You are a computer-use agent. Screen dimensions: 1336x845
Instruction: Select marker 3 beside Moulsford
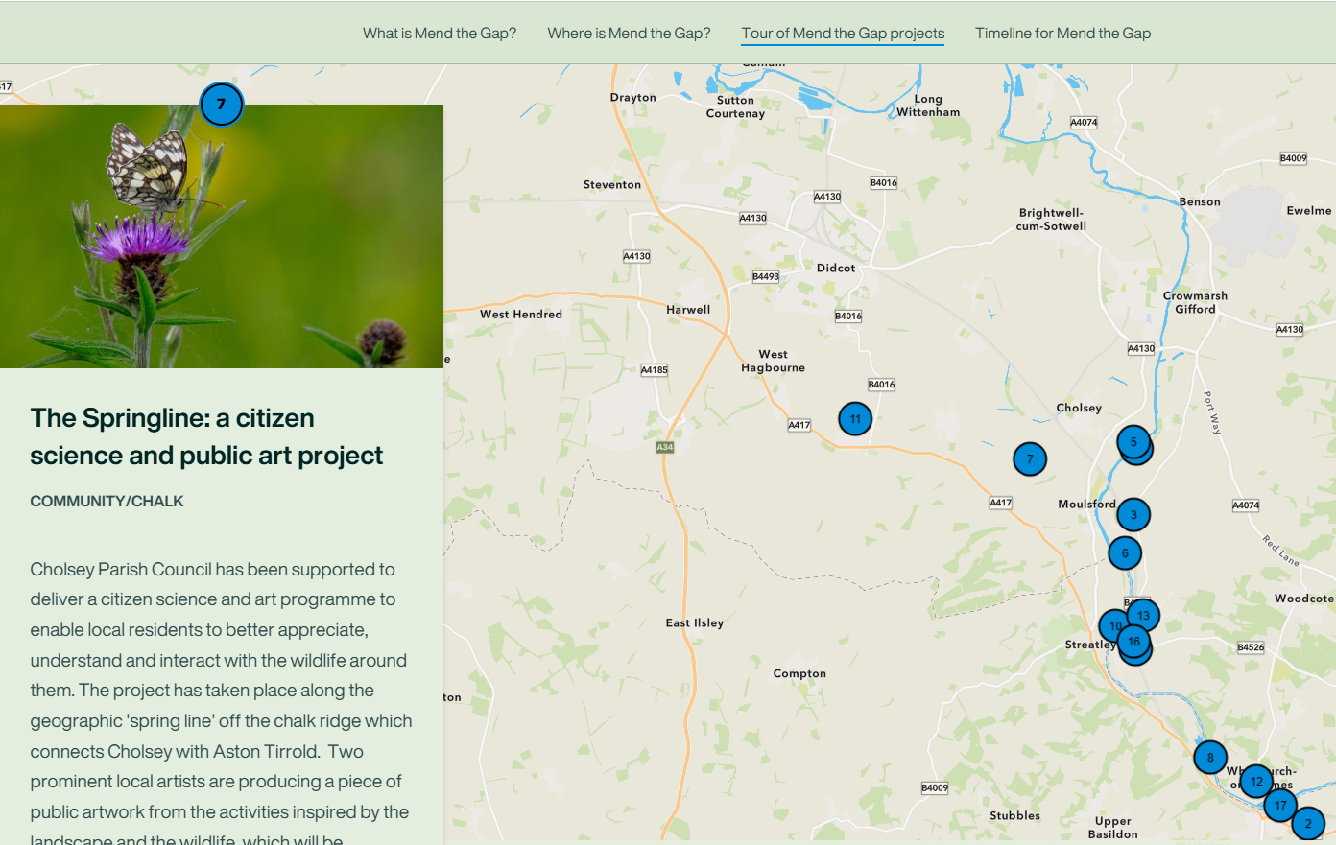point(1133,514)
